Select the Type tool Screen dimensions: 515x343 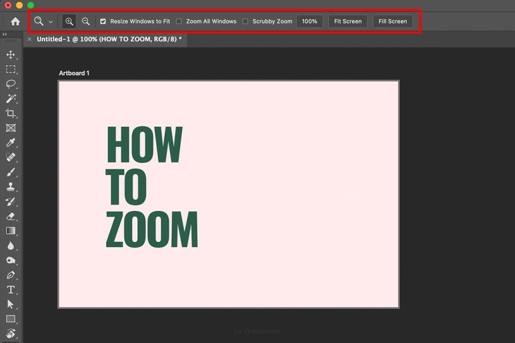[11, 290]
